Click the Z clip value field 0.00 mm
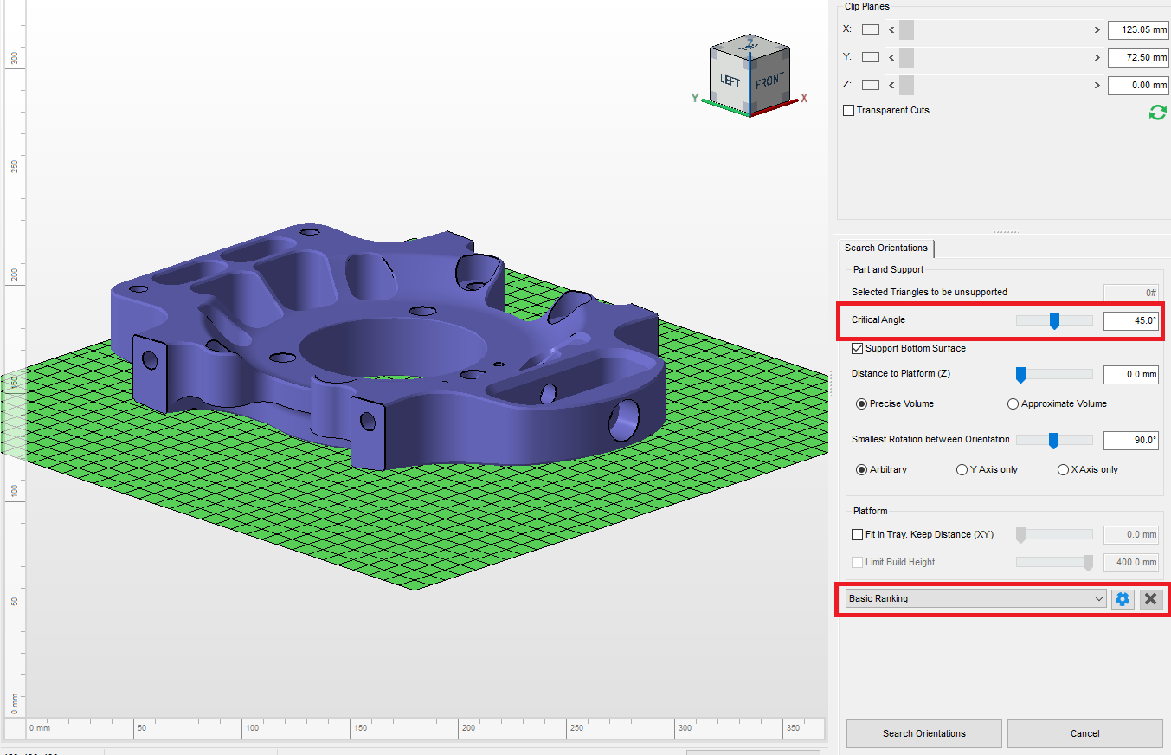 point(1138,85)
